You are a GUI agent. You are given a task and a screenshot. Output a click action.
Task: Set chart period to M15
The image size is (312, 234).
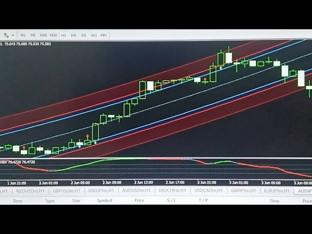coord(43,35)
